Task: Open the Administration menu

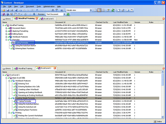Action: click(x=49, y=6)
